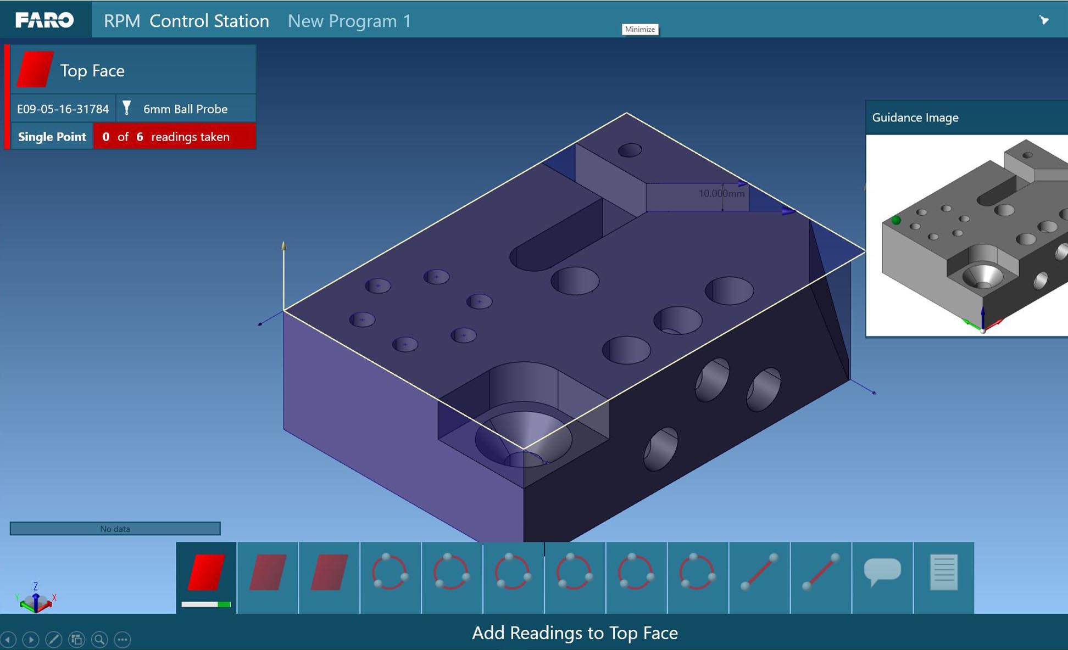Click the green point marker in guidance image
The image size is (1068, 650).
pos(896,220)
